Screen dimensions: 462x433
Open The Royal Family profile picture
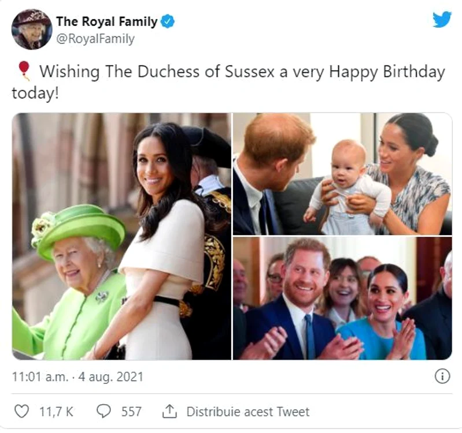point(32,29)
